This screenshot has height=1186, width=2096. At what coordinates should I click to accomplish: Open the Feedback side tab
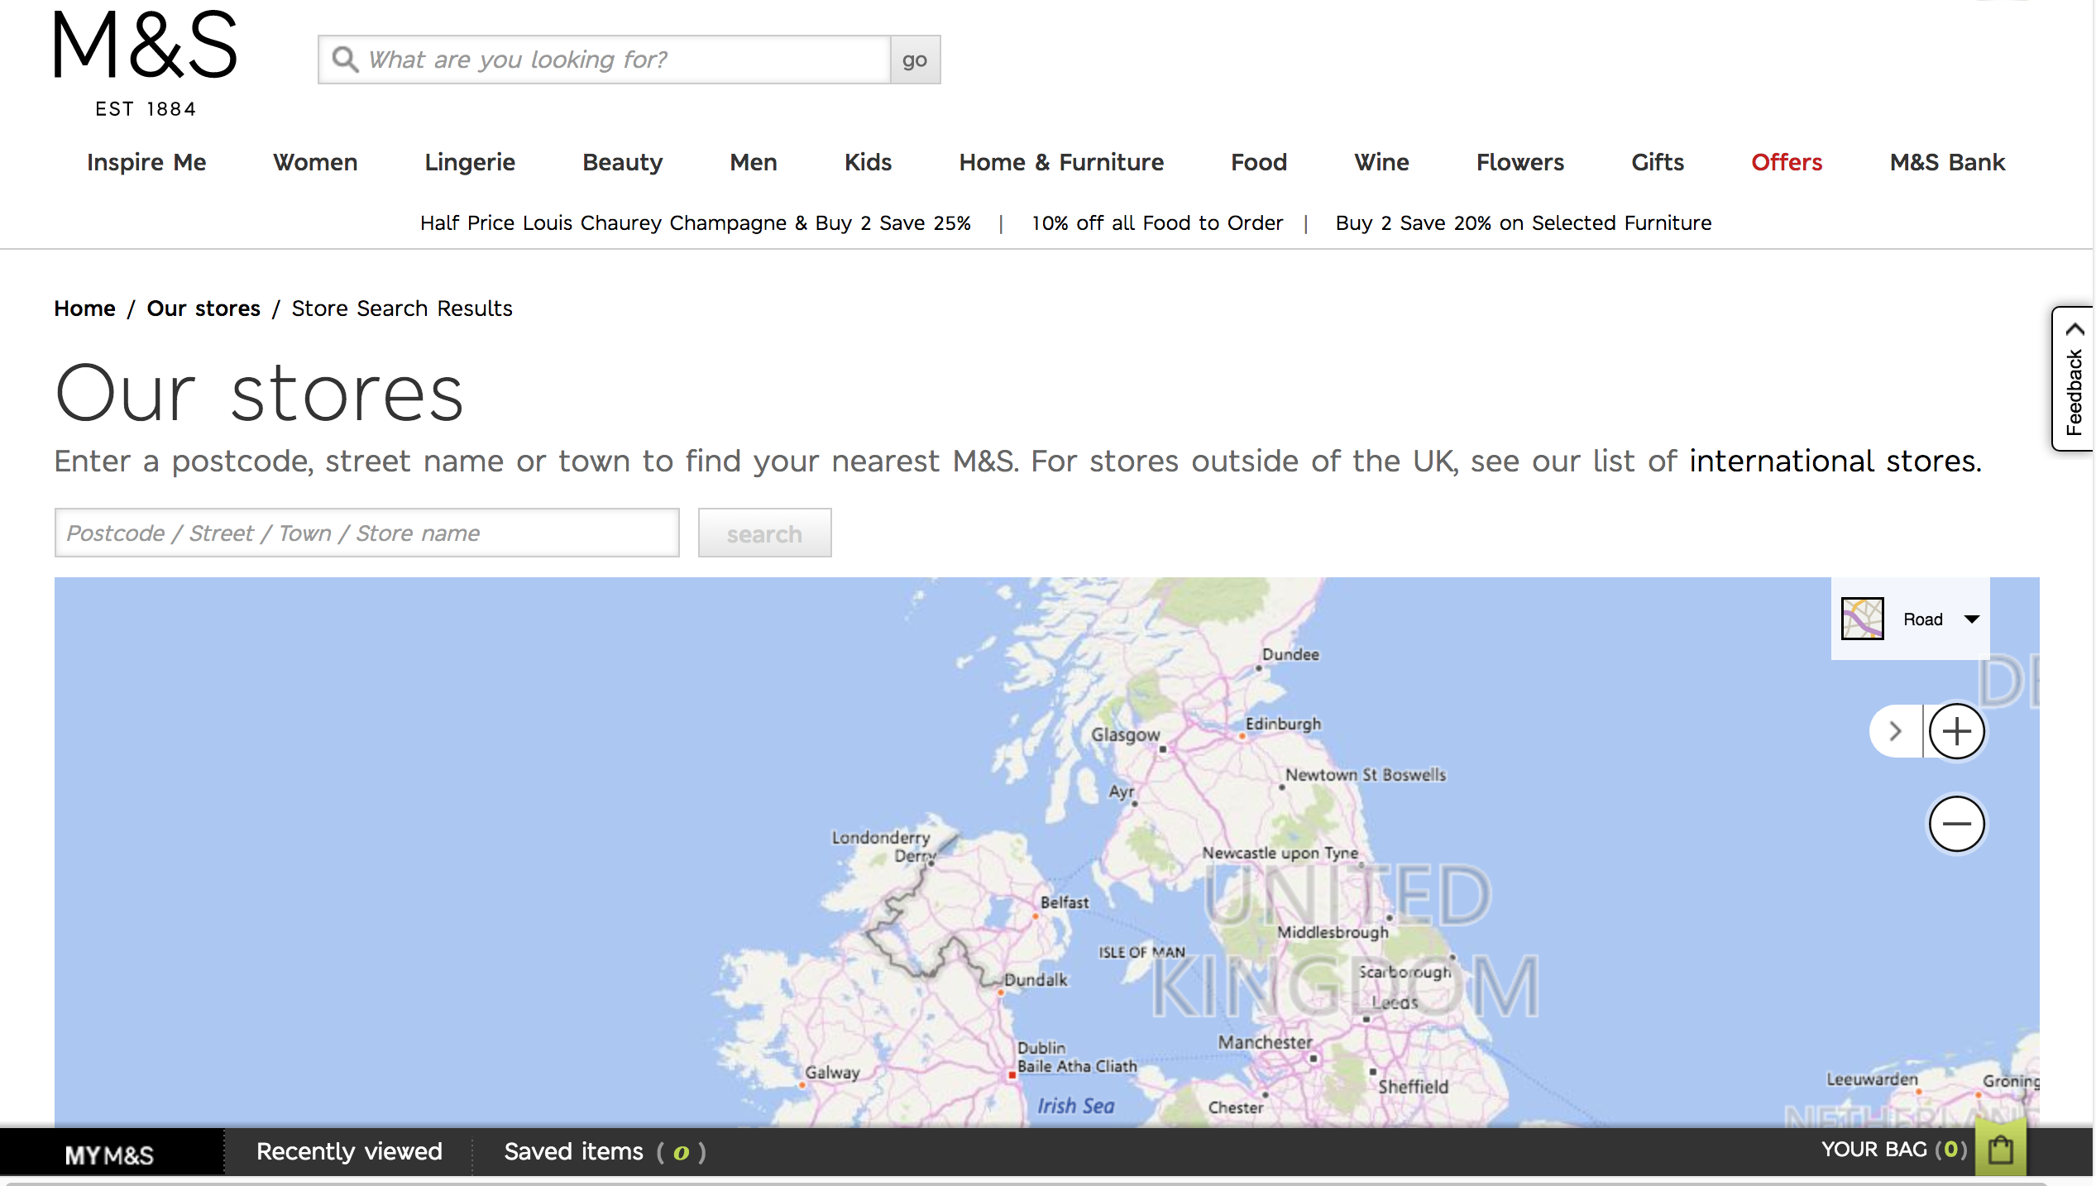point(2074,379)
